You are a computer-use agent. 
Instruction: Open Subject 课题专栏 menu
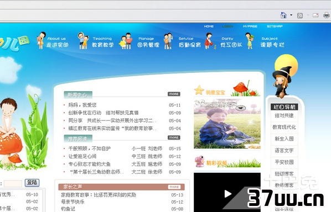click(x=272, y=42)
